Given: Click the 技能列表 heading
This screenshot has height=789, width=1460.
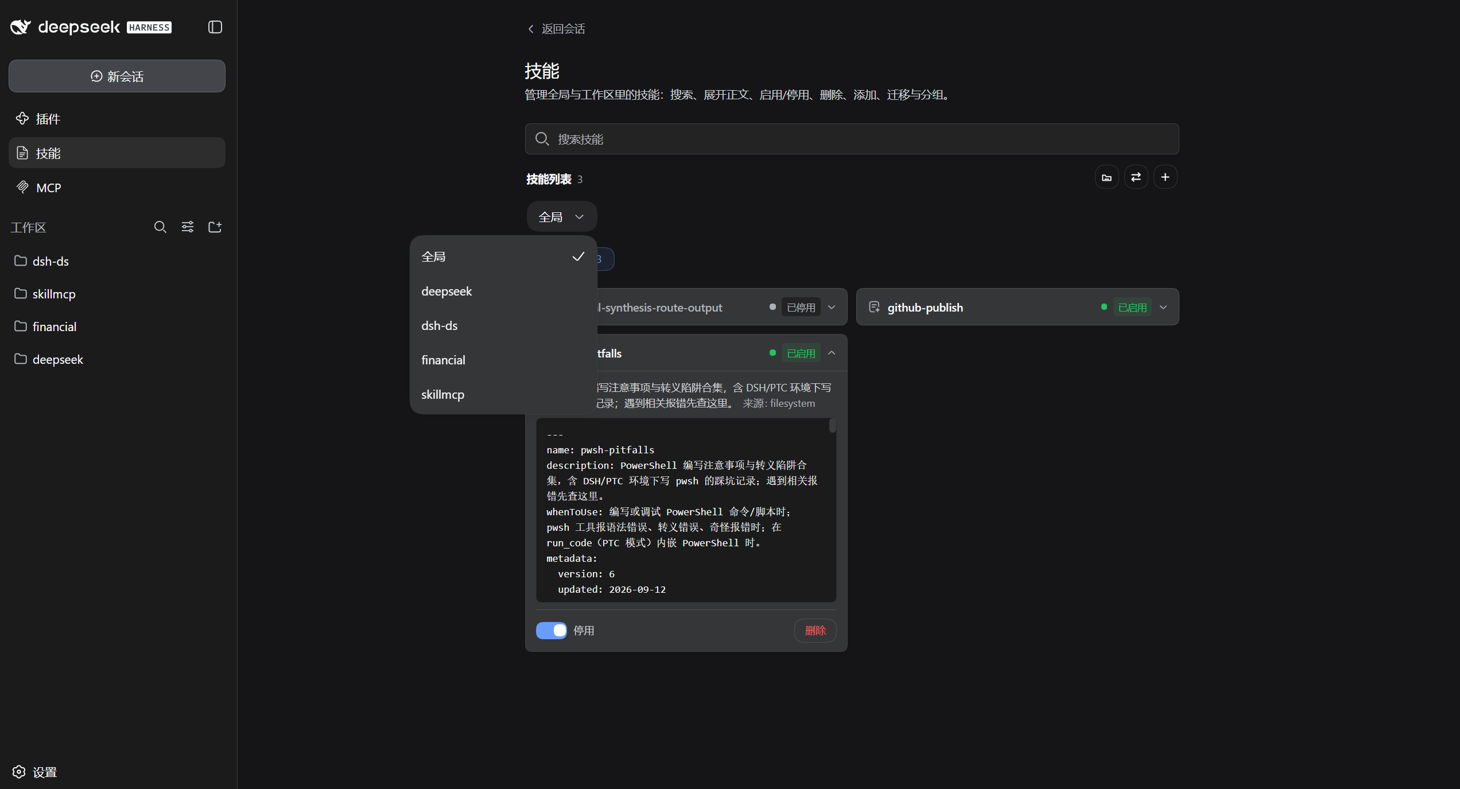Looking at the screenshot, I should click(549, 179).
